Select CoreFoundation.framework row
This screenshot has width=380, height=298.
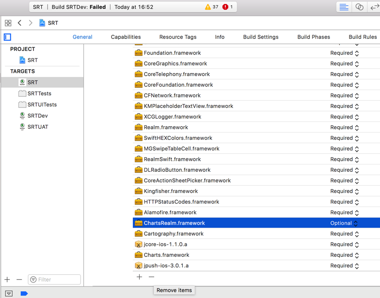tap(256, 85)
